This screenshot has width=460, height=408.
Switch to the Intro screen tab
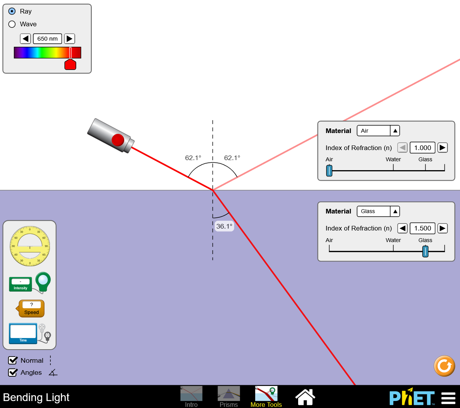(191, 396)
